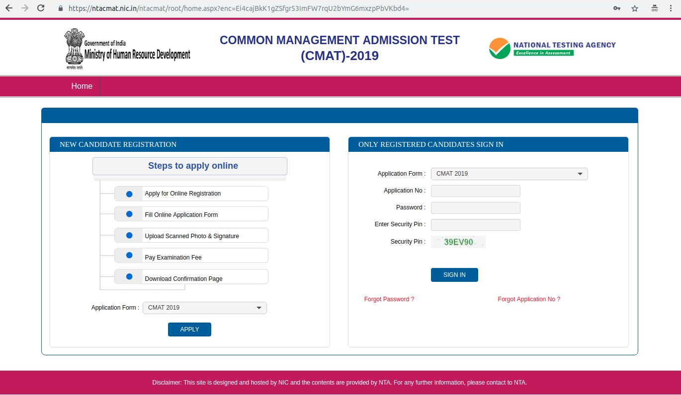Focus the Enter Security Pin field
Screen dimensions: 681x395
pos(476,225)
